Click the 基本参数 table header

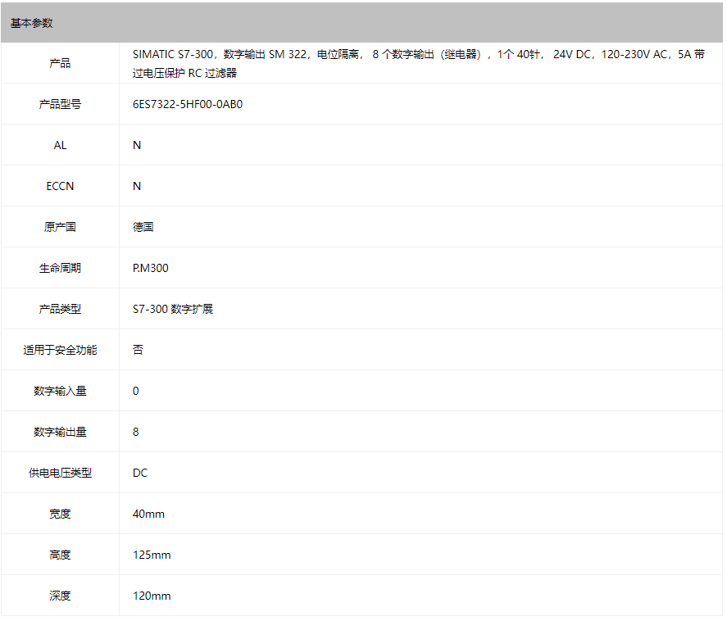[361, 23]
